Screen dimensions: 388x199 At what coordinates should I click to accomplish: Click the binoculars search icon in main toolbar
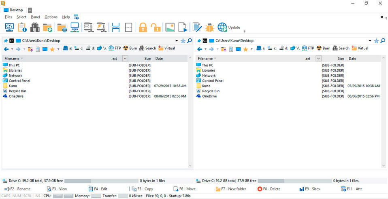tap(35, 27)
